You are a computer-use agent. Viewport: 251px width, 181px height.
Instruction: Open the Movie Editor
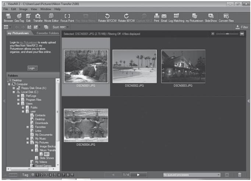(x=51, y=18)
